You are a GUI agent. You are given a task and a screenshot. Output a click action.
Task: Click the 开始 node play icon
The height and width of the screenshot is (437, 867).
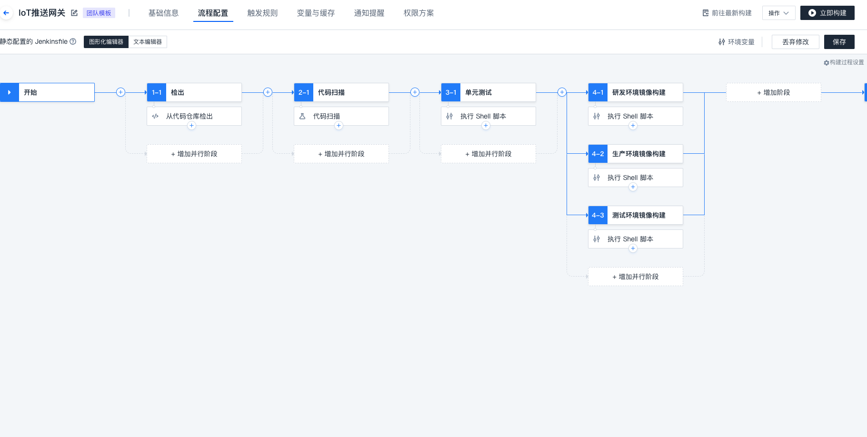tap(9, 92)
